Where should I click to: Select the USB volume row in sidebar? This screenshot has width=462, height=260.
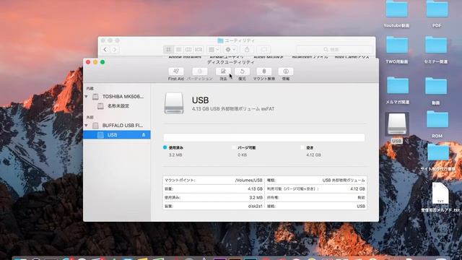click(117, 135)
